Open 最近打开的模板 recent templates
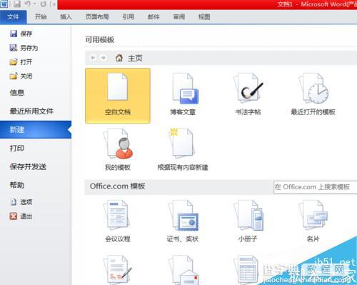This screenshot has height=285, width=357. pyautogui.click(x=313, y=95)
